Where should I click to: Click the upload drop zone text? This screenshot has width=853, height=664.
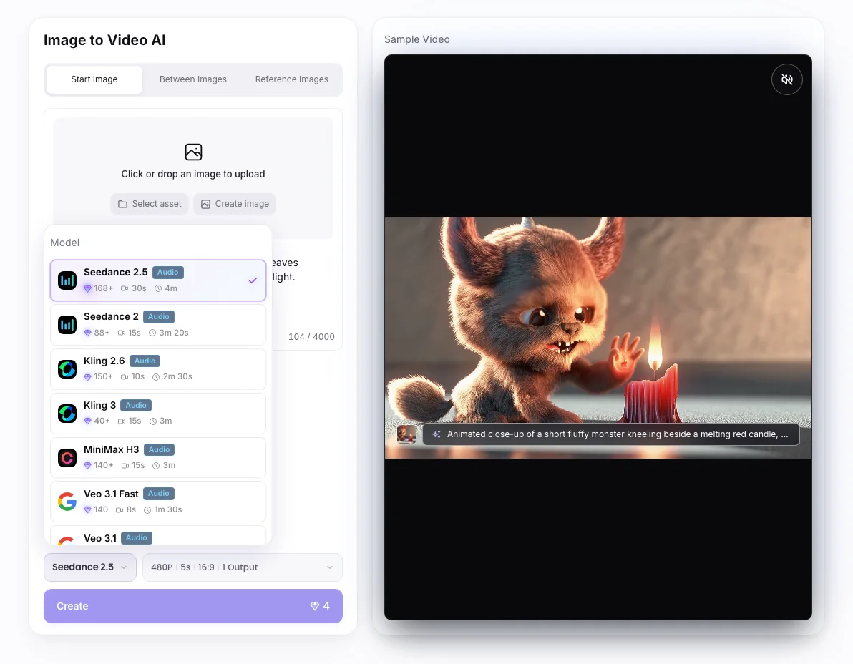193,174
